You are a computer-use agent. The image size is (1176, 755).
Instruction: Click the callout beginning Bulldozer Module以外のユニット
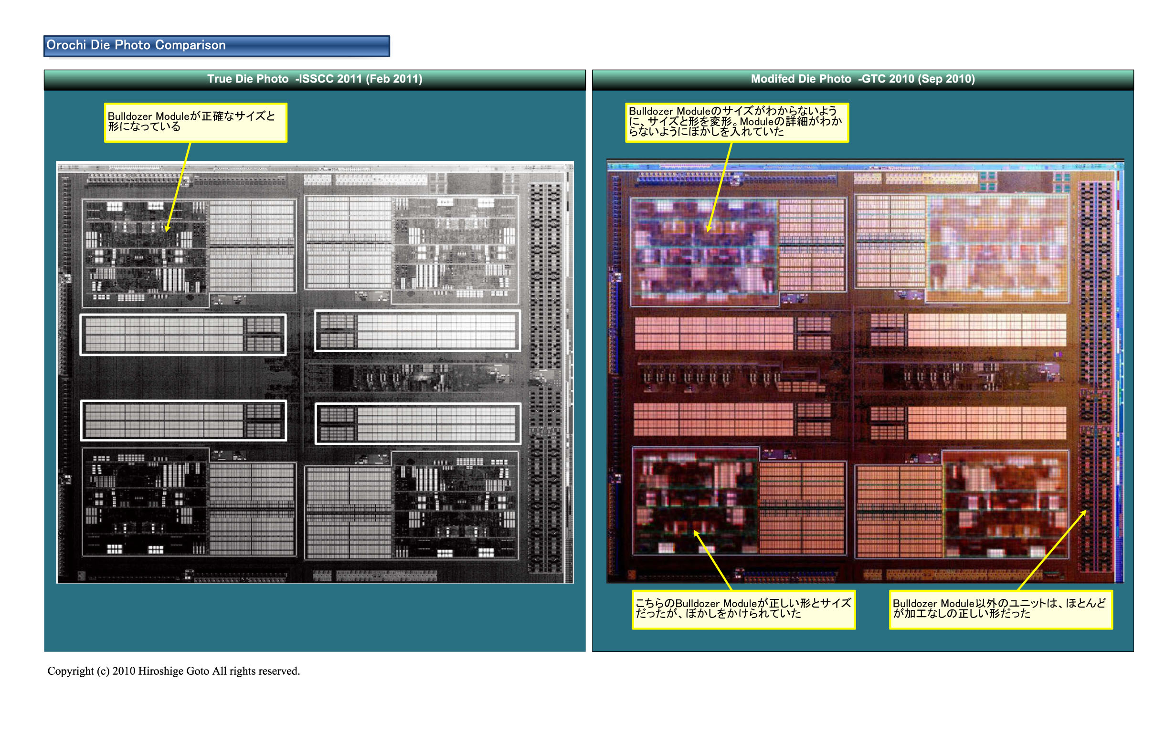[x=1000, y=609]
